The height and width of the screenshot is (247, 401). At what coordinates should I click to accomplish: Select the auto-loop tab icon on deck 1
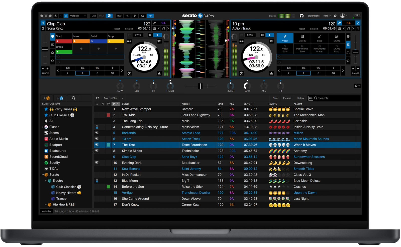[52, 61]
